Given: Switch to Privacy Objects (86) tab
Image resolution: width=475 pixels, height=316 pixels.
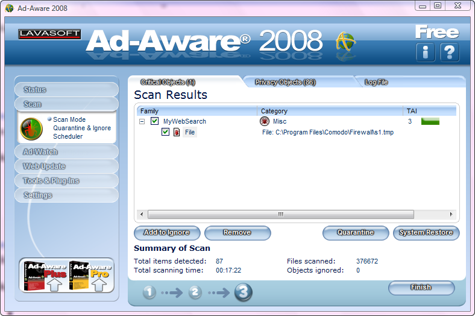Looking at the screenshot, I should point(285,82).
